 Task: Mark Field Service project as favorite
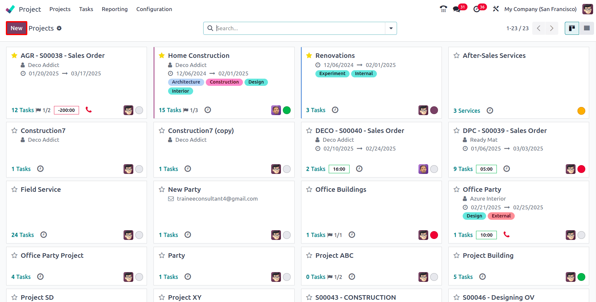click(x=14, y=190)
